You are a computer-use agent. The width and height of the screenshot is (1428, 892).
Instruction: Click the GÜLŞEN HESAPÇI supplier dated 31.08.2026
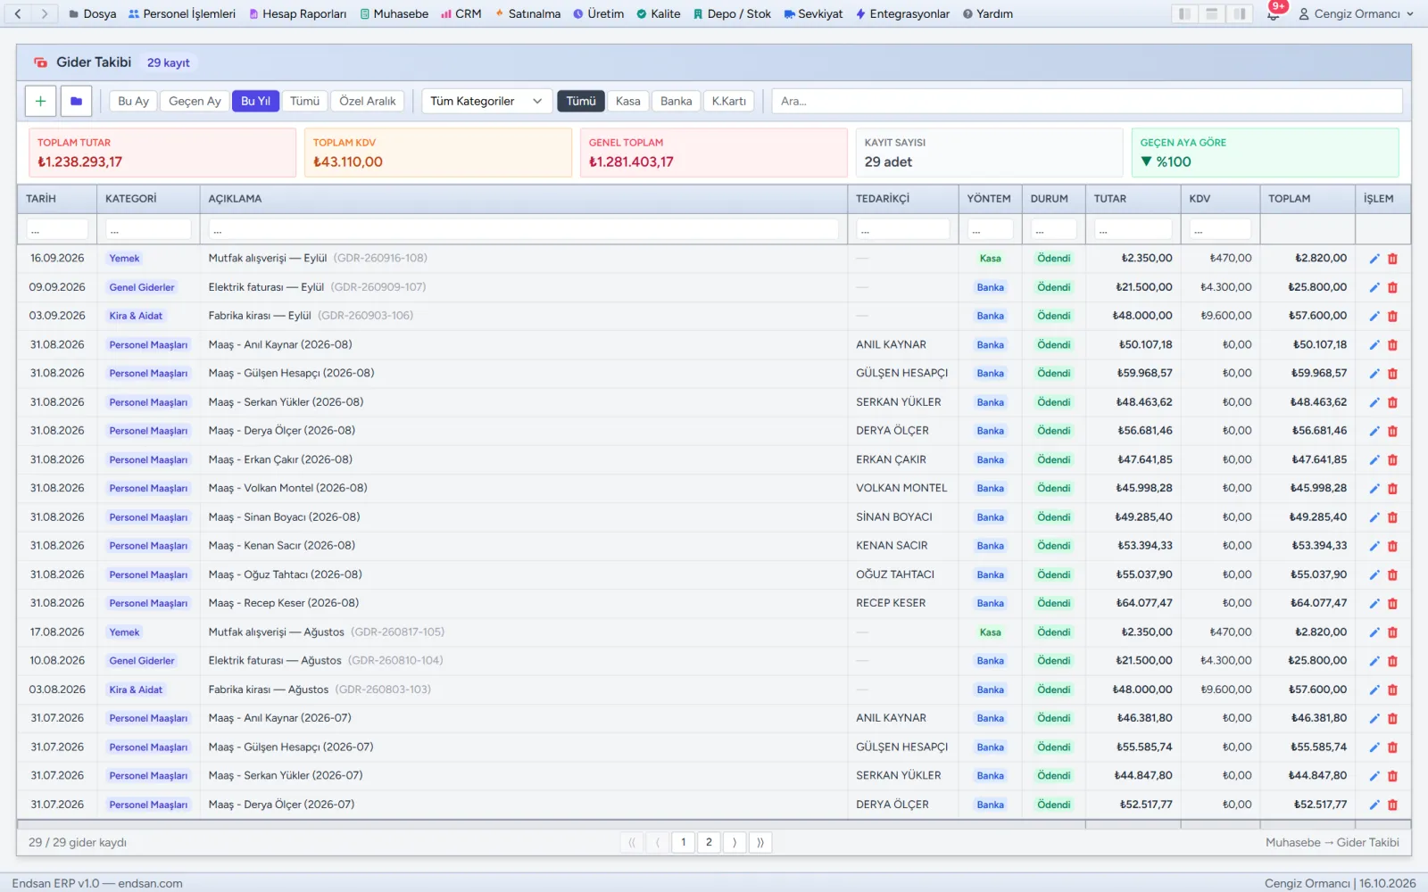(901, 374)
